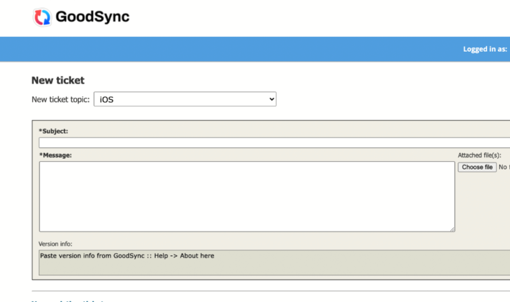Focus the Version info text box
This screenshot has height=302, width=510.
[x=274, y=262]
